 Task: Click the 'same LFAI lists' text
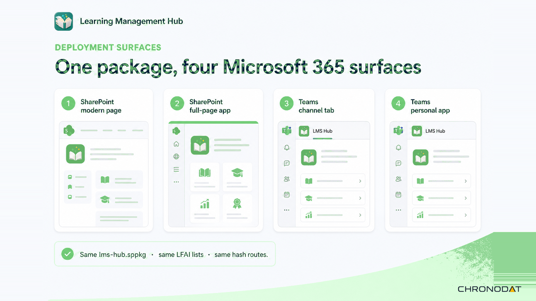click(181, 255)
